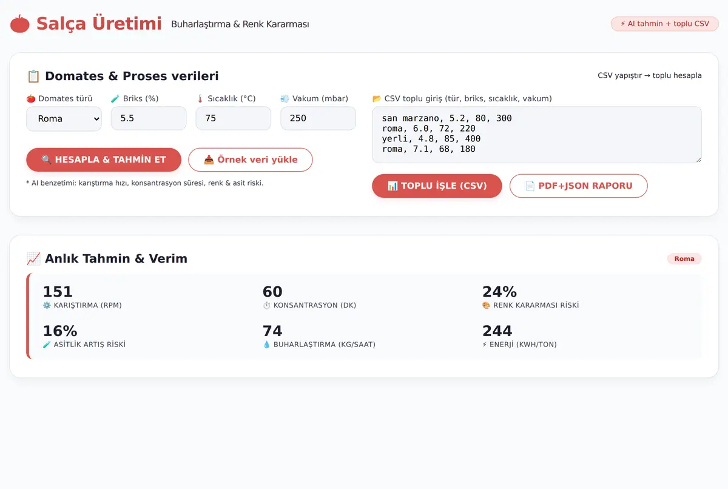
Task: Select the Vakum (mbar) input
Action: [318, 118]
